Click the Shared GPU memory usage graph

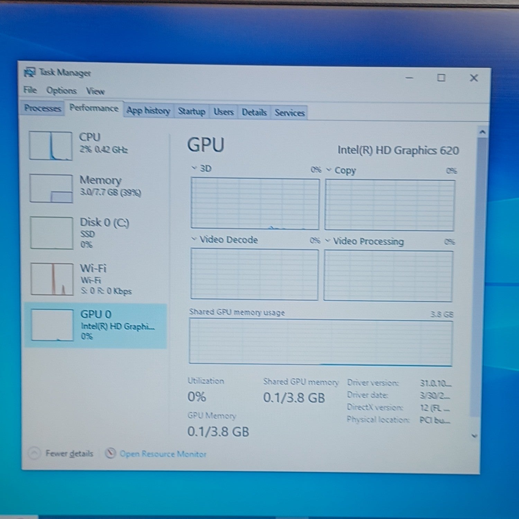click(321, 342)
